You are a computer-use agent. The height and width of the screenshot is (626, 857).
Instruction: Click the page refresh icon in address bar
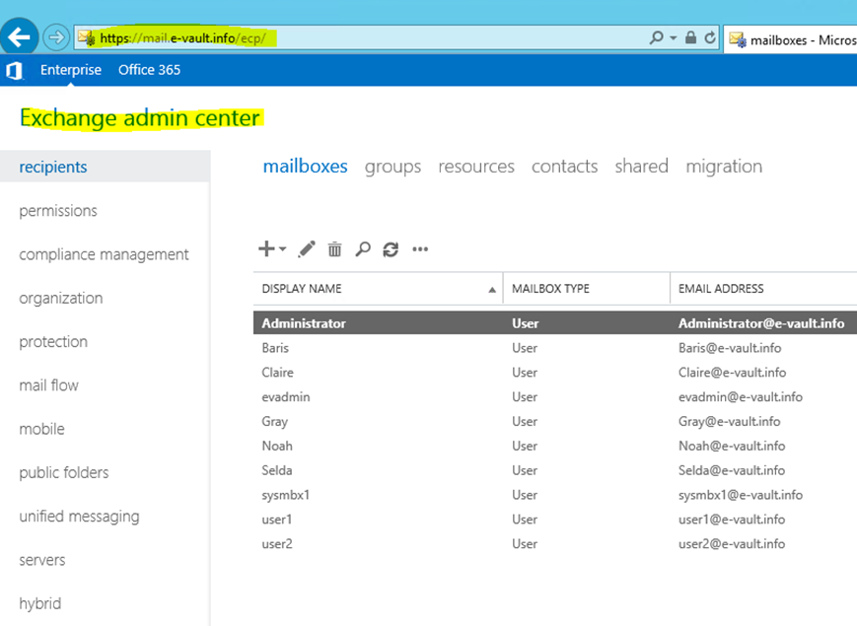[x=710, y=37]
